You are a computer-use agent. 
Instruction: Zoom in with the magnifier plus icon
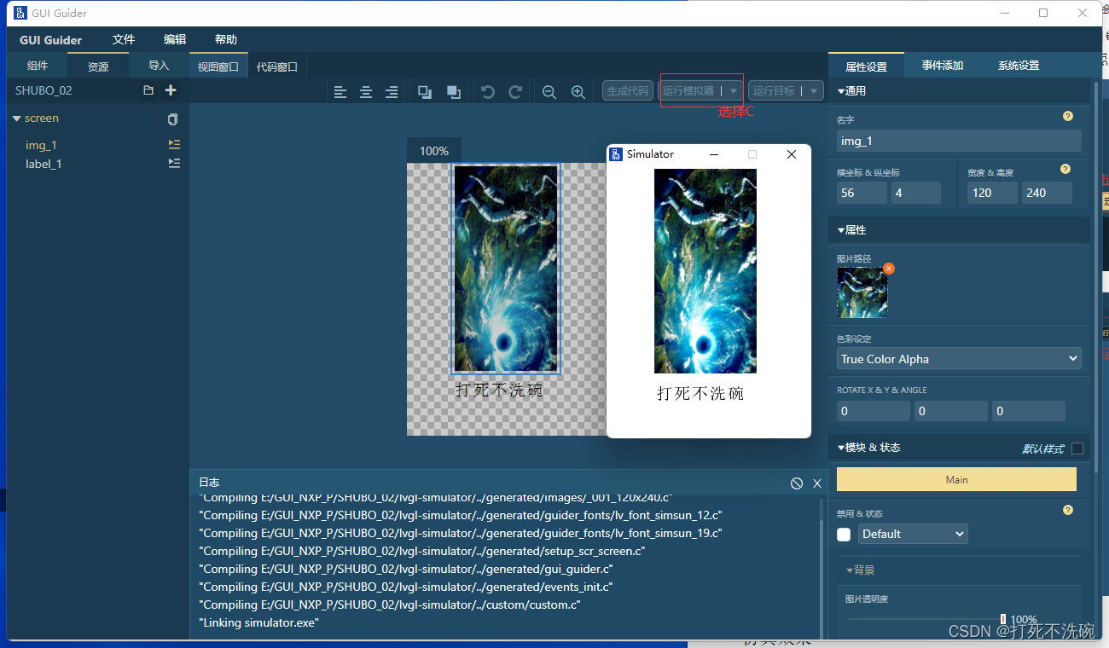[x=578, y=92]
